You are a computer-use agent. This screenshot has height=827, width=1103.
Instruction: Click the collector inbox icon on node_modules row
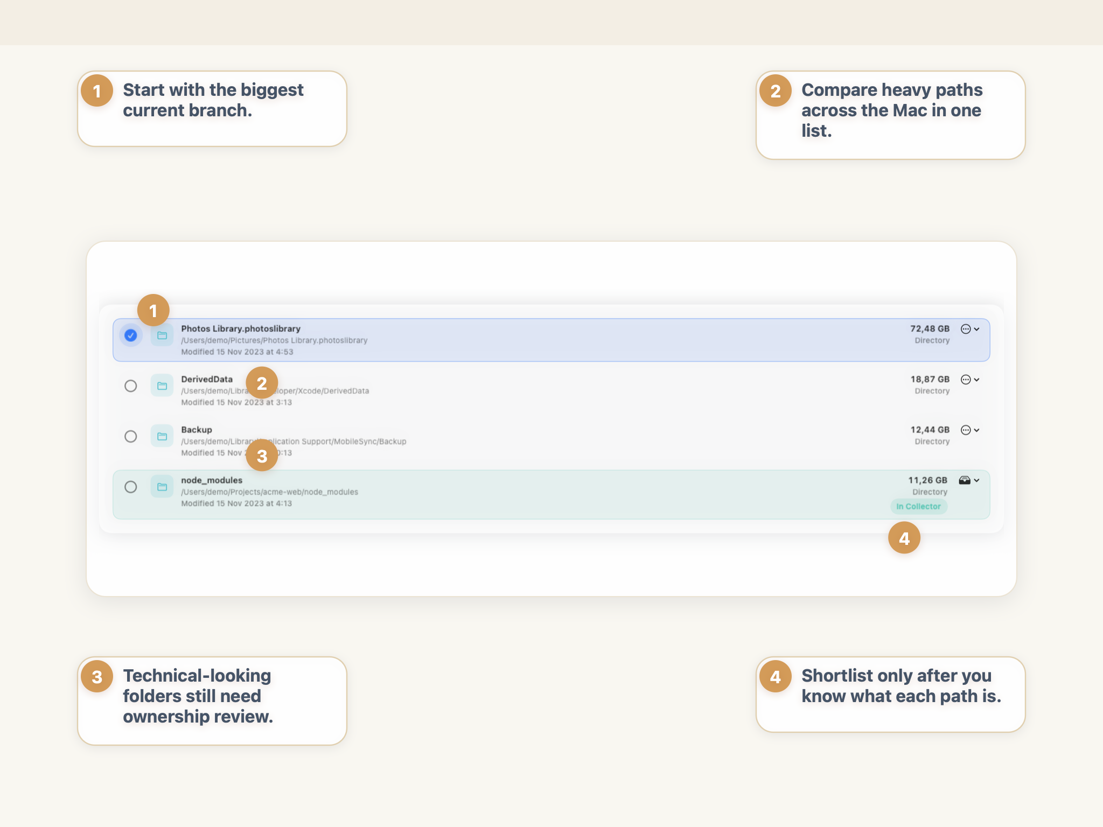964,480
